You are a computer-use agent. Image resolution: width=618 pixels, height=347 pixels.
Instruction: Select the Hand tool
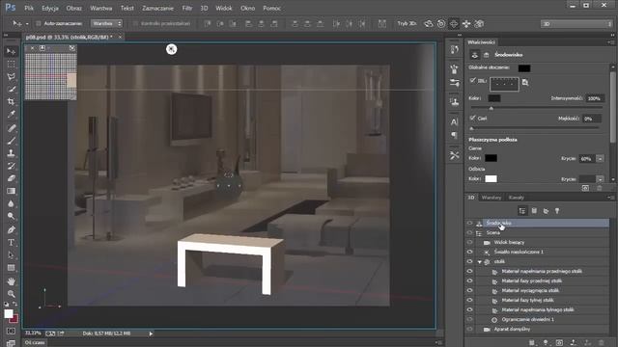coord(11,280)
